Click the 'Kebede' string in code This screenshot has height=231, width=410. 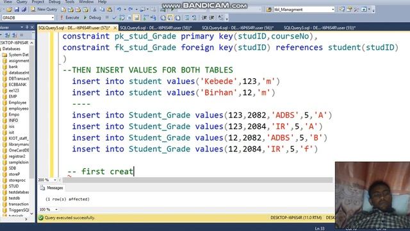(219, 81)
